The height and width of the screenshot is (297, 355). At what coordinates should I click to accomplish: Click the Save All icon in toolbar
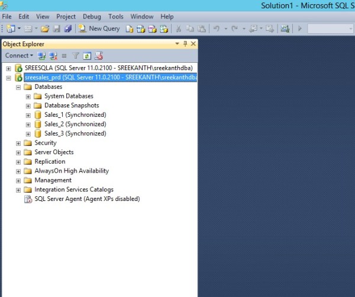pos(67,28)
